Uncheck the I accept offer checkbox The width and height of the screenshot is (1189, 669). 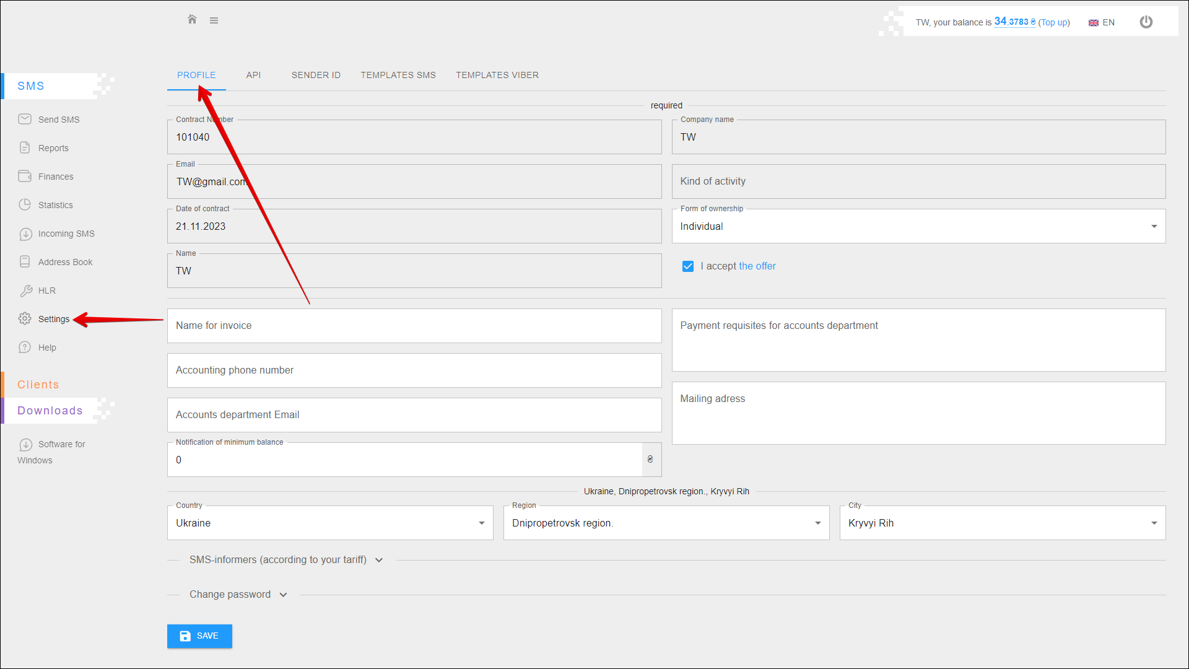point(687,266)
